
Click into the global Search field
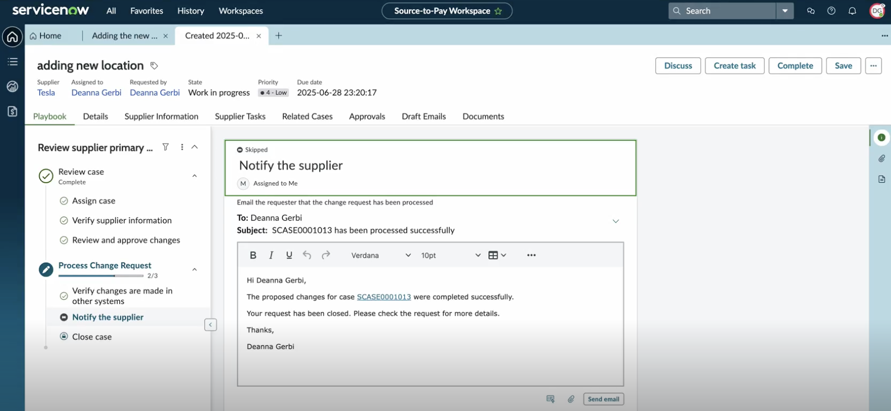(x=722, y=11)
